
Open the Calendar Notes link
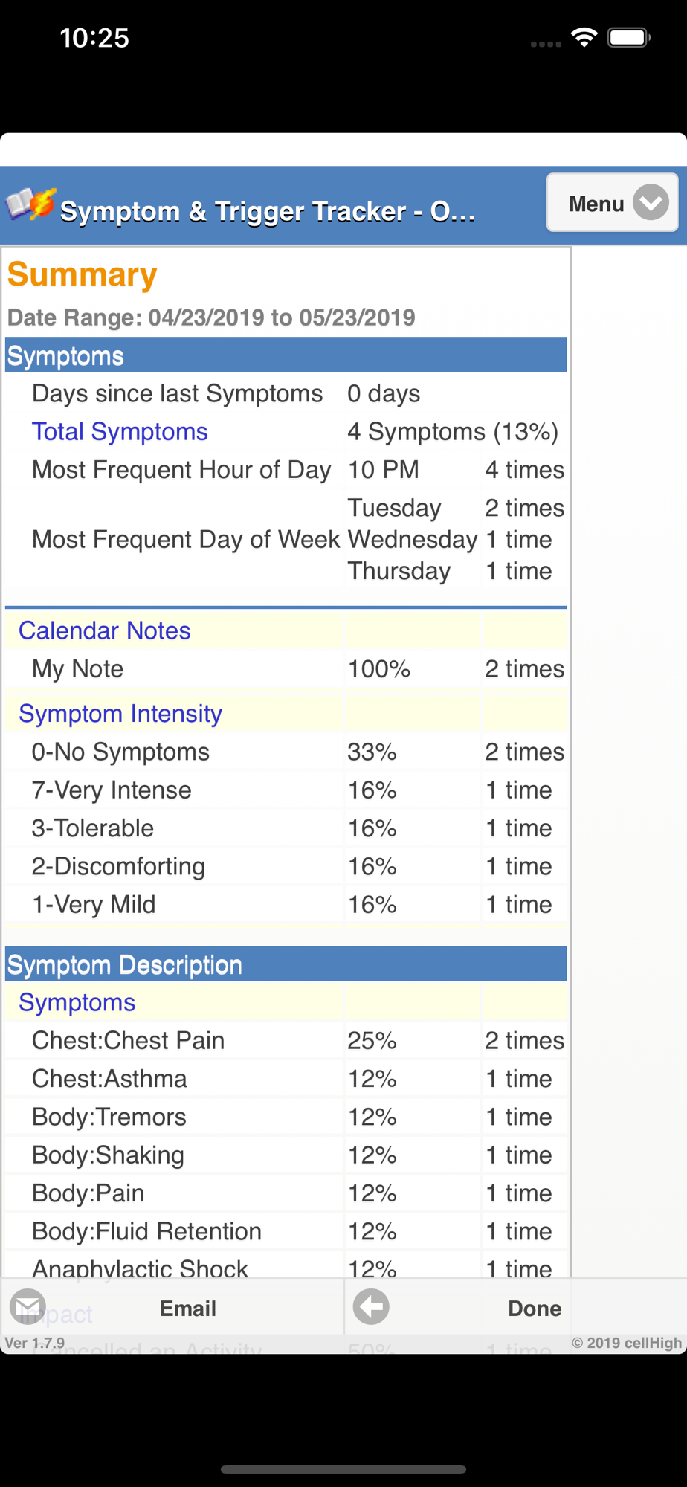pos(105,630)
